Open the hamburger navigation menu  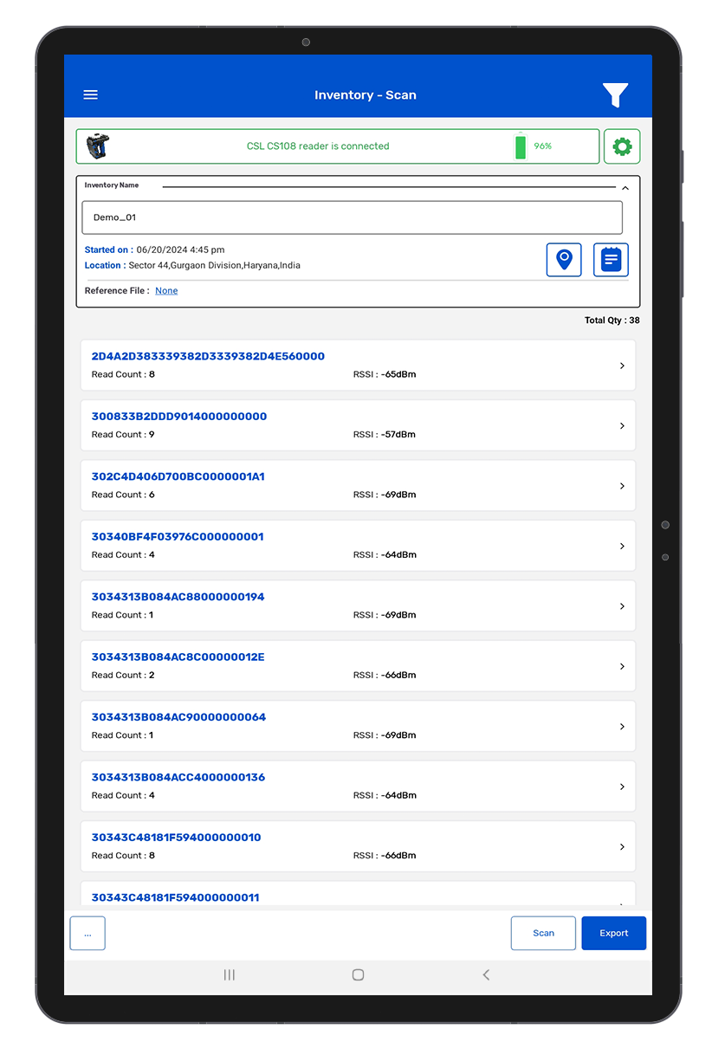coord(90,95)
